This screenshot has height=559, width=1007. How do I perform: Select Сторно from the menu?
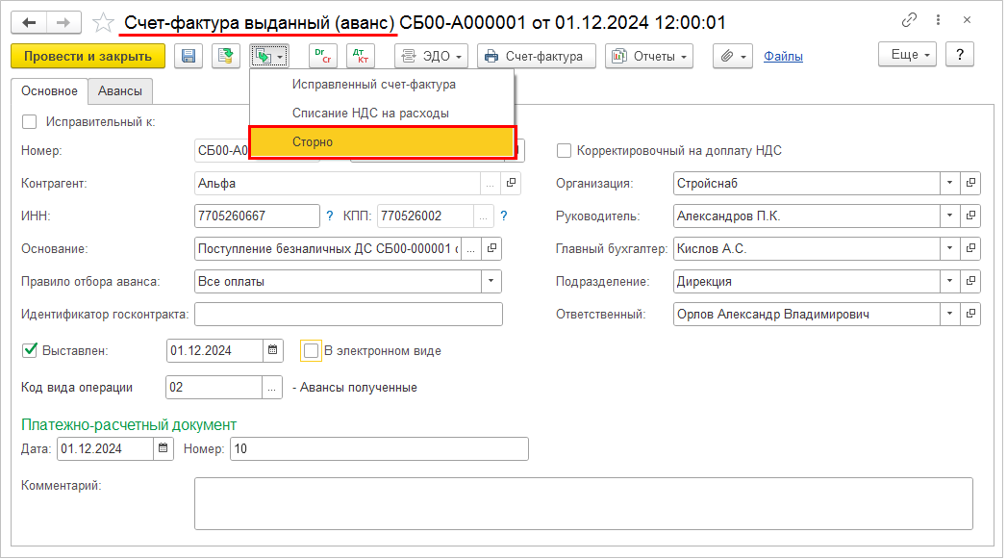(382, 141)
